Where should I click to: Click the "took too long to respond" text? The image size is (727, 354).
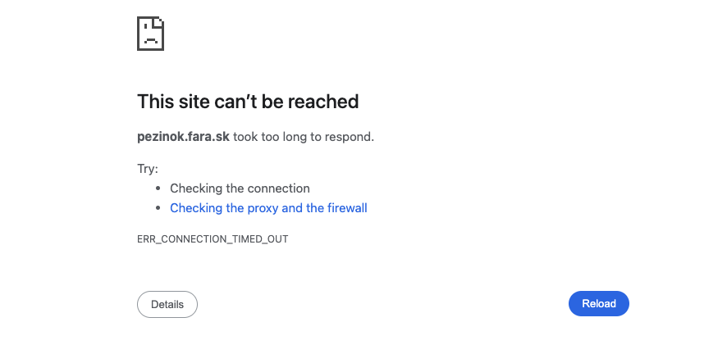(304, 137)
